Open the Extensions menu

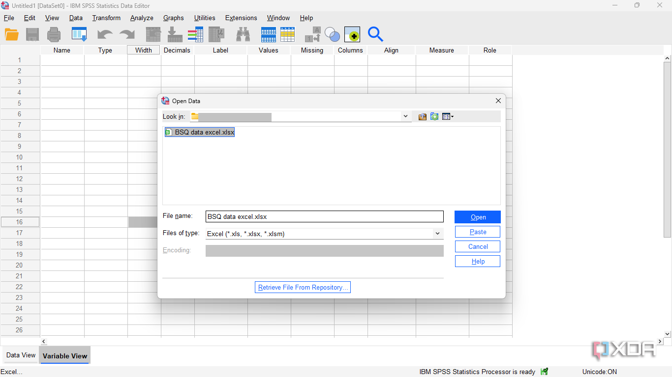point(241,18)
